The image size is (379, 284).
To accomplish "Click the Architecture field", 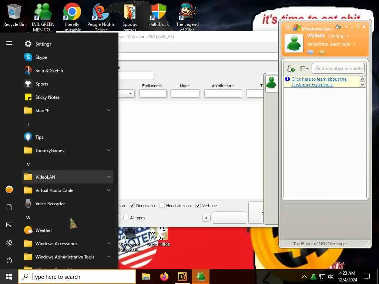I will [x=223, y=94].
